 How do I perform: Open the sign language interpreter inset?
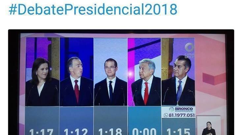pyautogui.click(x=209, y=125)
